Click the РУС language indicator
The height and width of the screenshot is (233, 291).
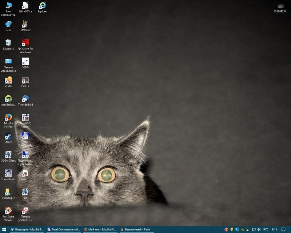[266, 229]
